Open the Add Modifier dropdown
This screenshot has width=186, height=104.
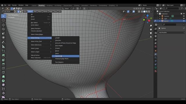click(172, 33)
